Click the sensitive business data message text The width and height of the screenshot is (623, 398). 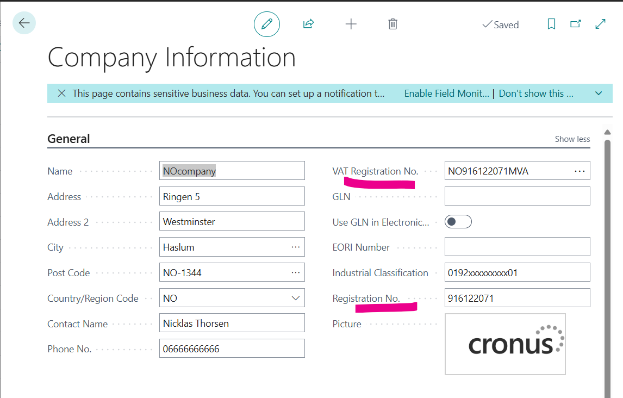pos(228,94)
